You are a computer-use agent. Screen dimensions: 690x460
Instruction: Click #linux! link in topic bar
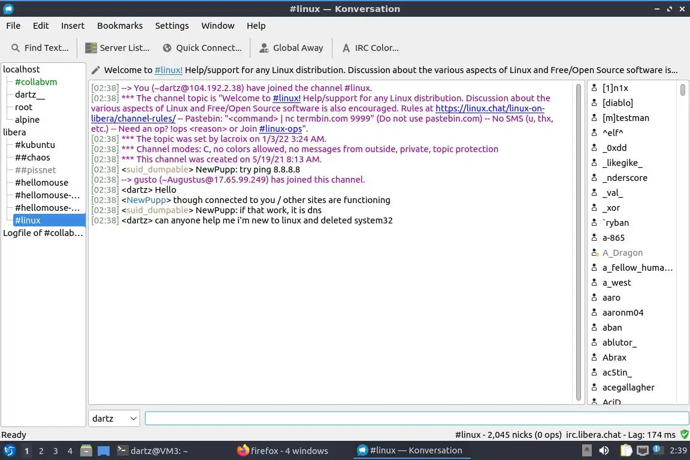(168, 70)
